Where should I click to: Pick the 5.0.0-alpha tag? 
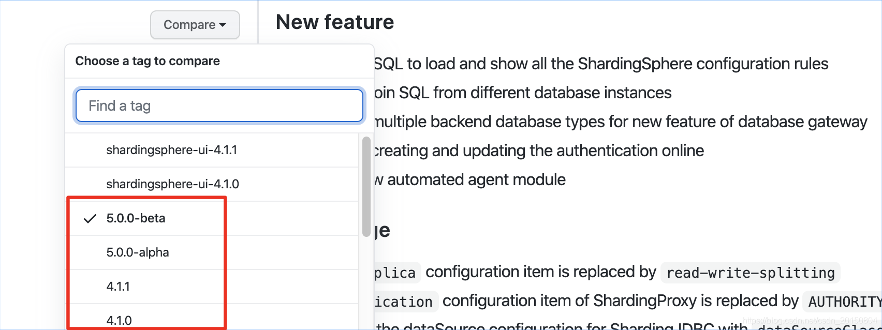point(138,252)
